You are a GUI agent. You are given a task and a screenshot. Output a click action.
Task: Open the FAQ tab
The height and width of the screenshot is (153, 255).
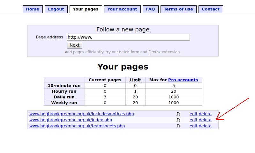(x=150, y=9)
